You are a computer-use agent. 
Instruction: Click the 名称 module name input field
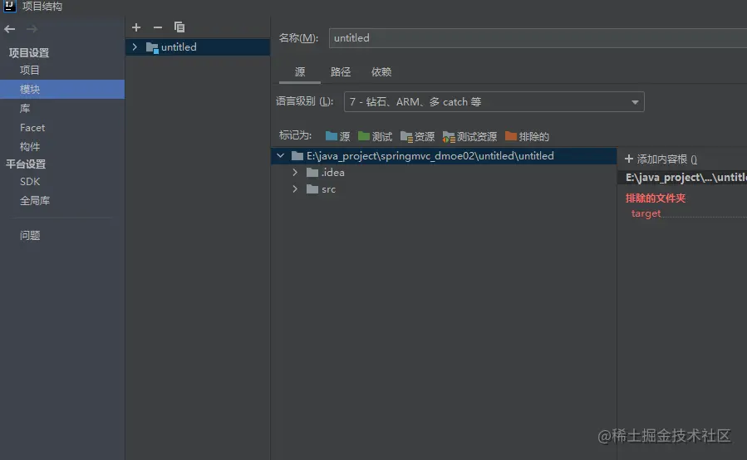pyautogui.click(x=538, y=38)
